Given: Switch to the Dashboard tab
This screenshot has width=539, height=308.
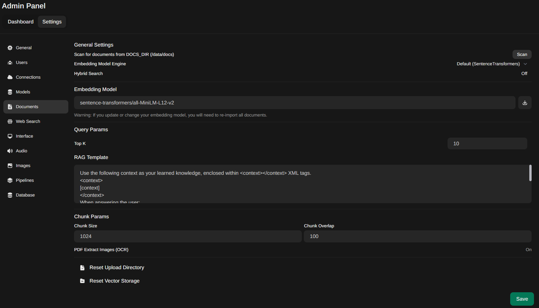Looking at the screenshot, I should (21, 22).
